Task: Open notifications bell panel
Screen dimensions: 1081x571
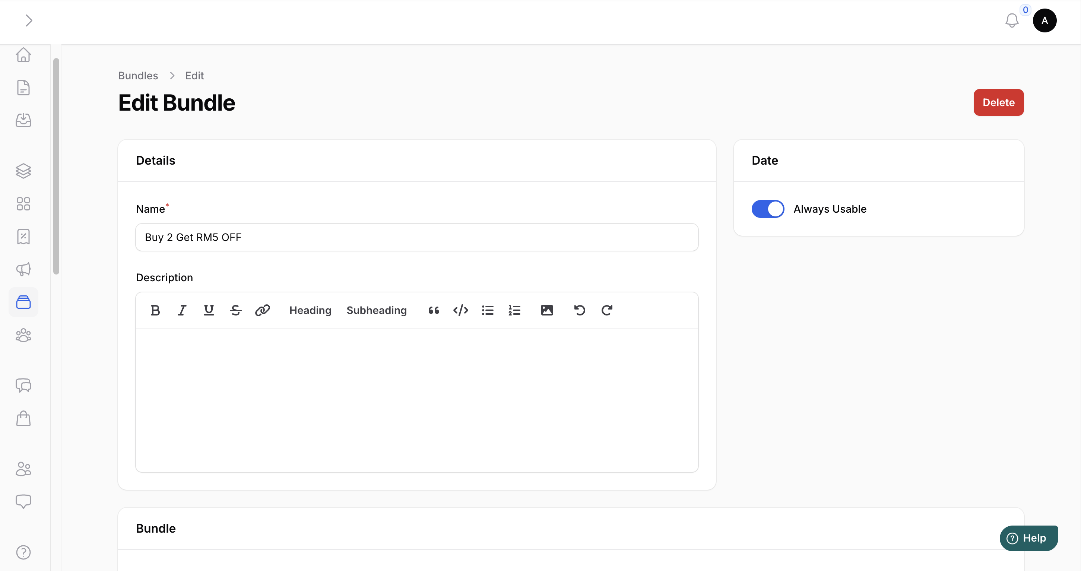Action: pos(1012,20)
